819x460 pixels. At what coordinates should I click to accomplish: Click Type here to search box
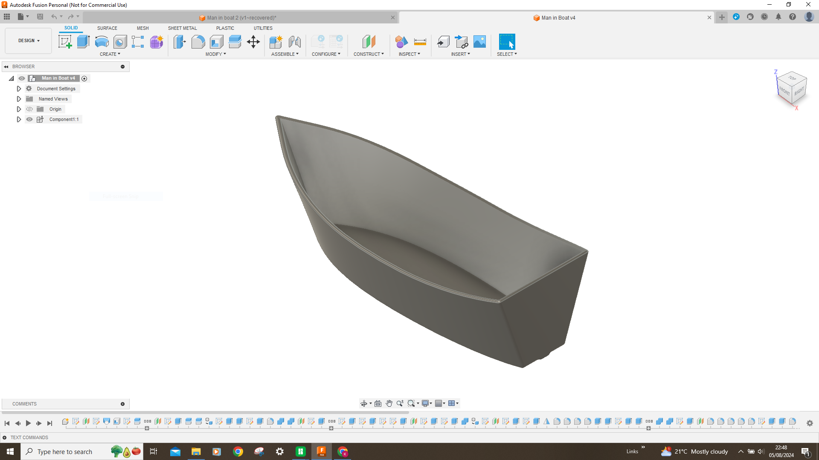[82, 451]
